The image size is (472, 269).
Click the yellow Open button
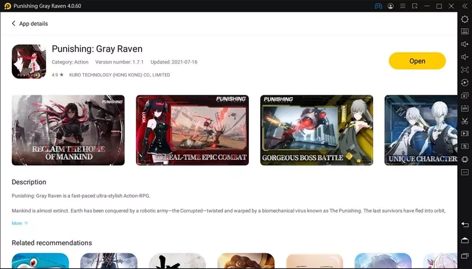point(417,61)
